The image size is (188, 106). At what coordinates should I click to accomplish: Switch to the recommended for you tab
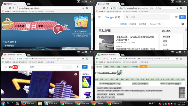143,24
